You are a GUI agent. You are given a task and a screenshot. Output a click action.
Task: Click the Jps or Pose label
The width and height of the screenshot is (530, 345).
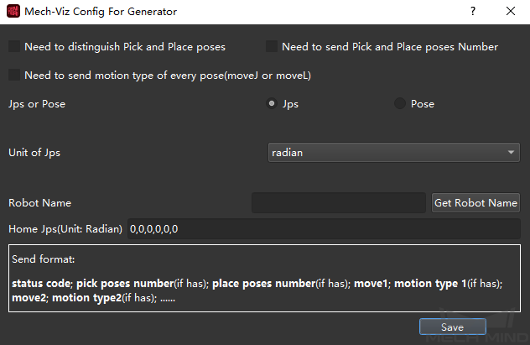pos(37,104)
